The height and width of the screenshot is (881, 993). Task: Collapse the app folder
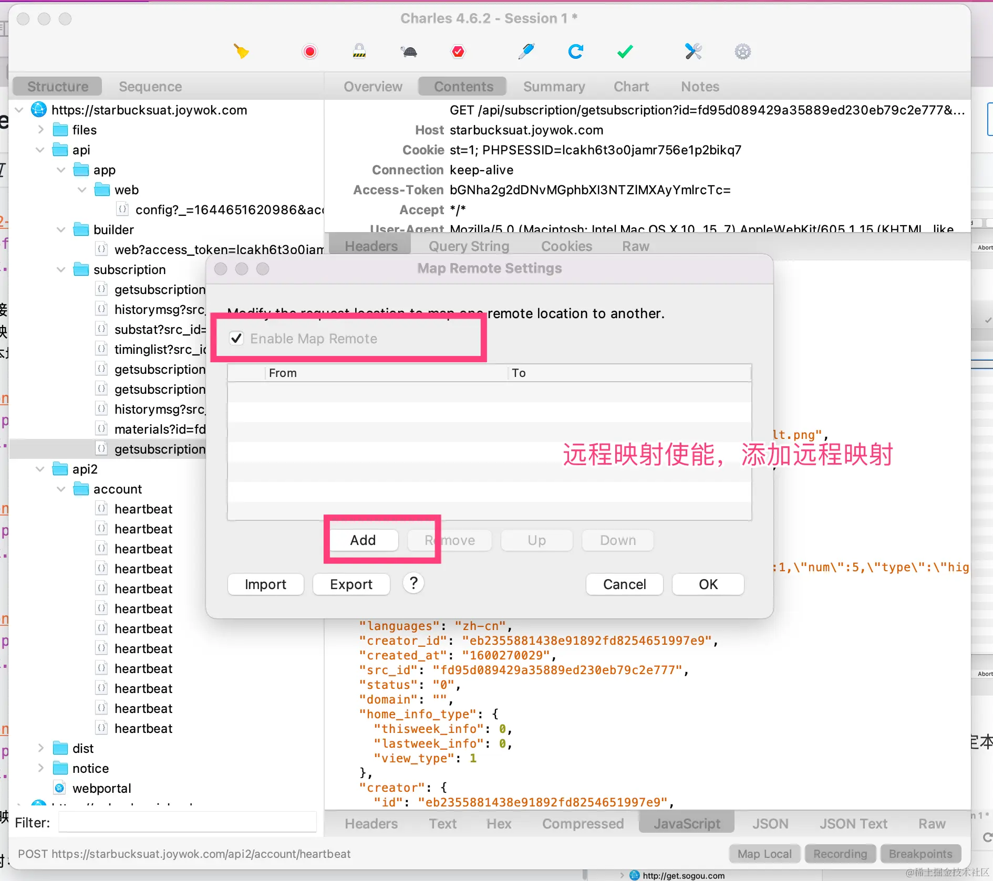point(61,170)
